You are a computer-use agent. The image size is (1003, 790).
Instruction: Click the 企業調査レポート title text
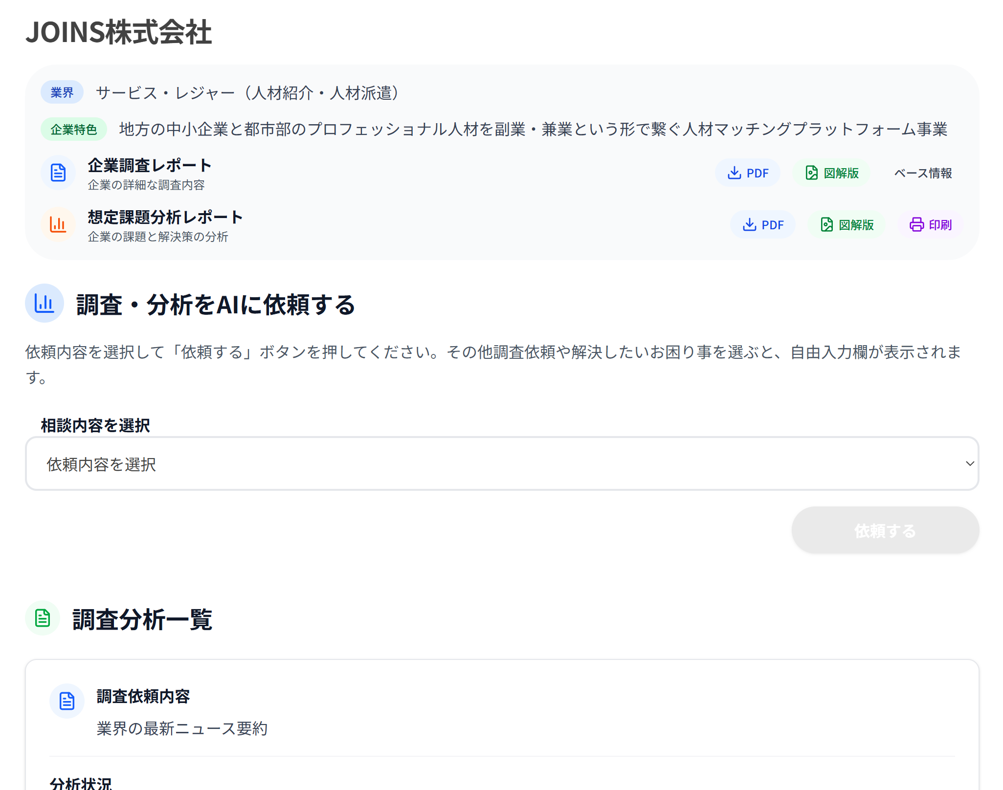click(x=150, y=166)
